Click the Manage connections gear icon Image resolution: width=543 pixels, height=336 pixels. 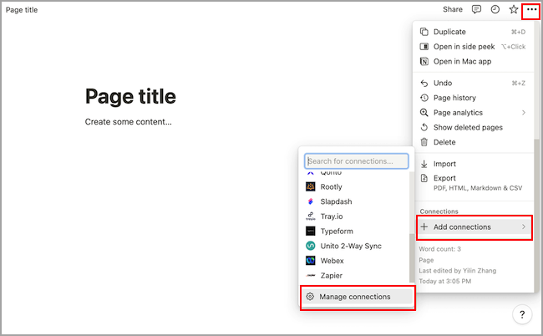(x=310, y=297)
